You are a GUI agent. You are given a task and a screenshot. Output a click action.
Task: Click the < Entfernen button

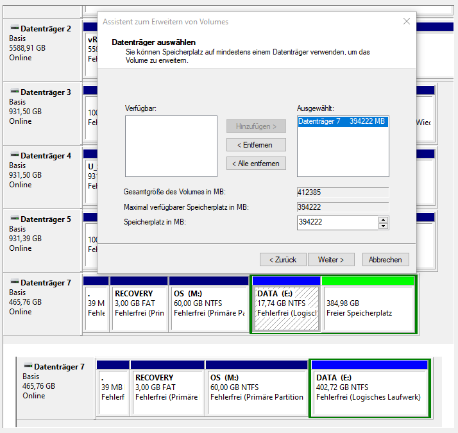pos(256,144)
